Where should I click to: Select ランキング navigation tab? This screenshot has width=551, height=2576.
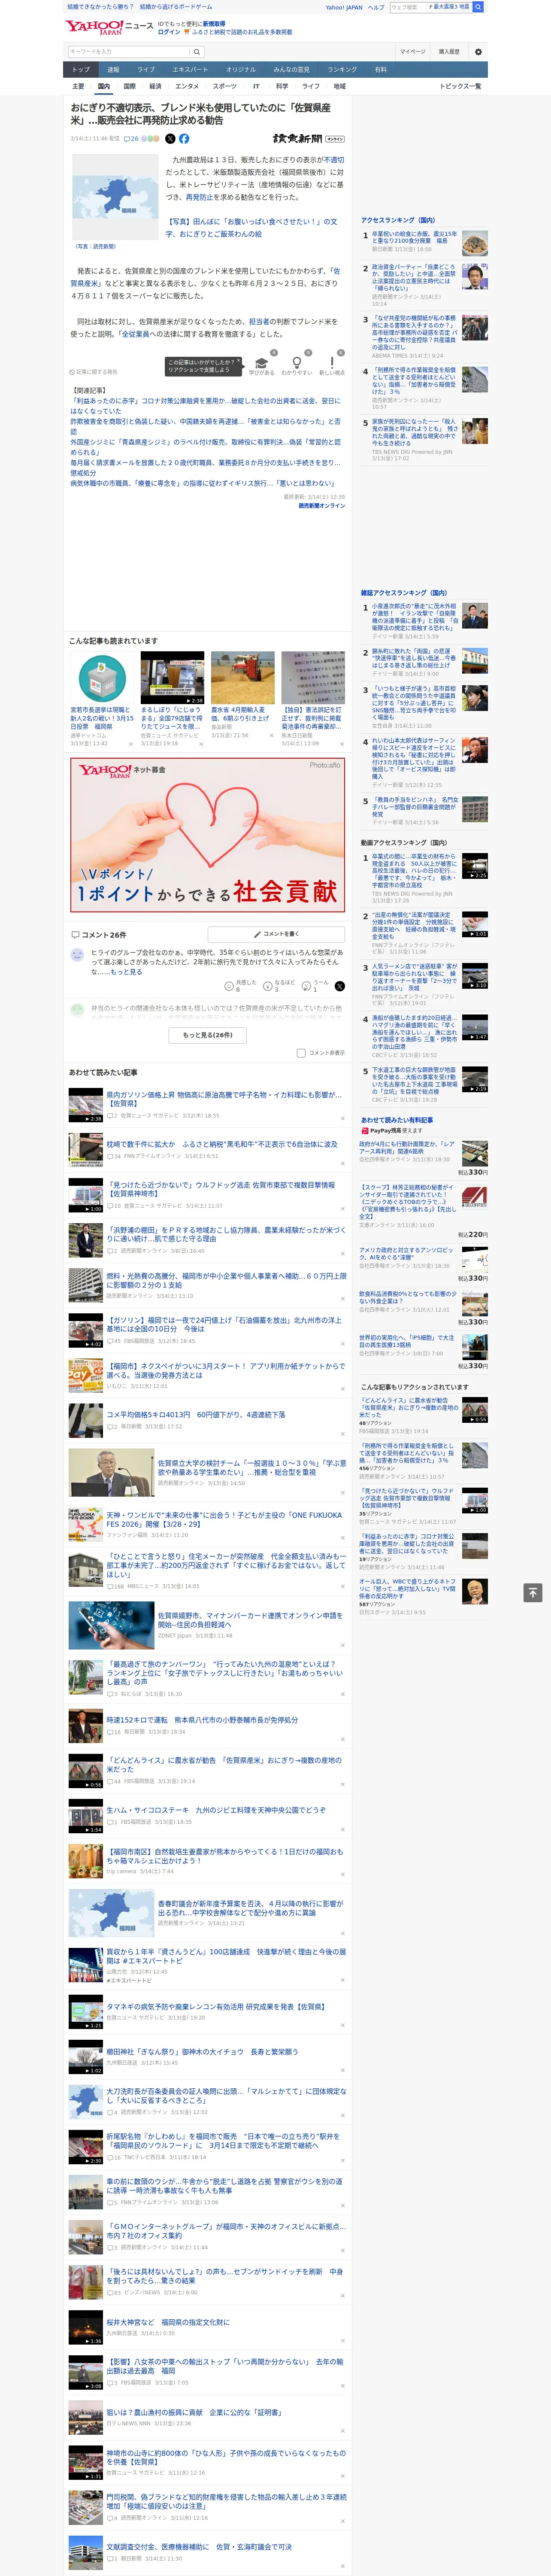coord(342,70)
